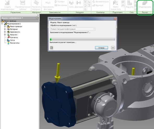Screen dimensions: 154x129
Task: Click the Назначить материал icon
Action: point(36,5)
